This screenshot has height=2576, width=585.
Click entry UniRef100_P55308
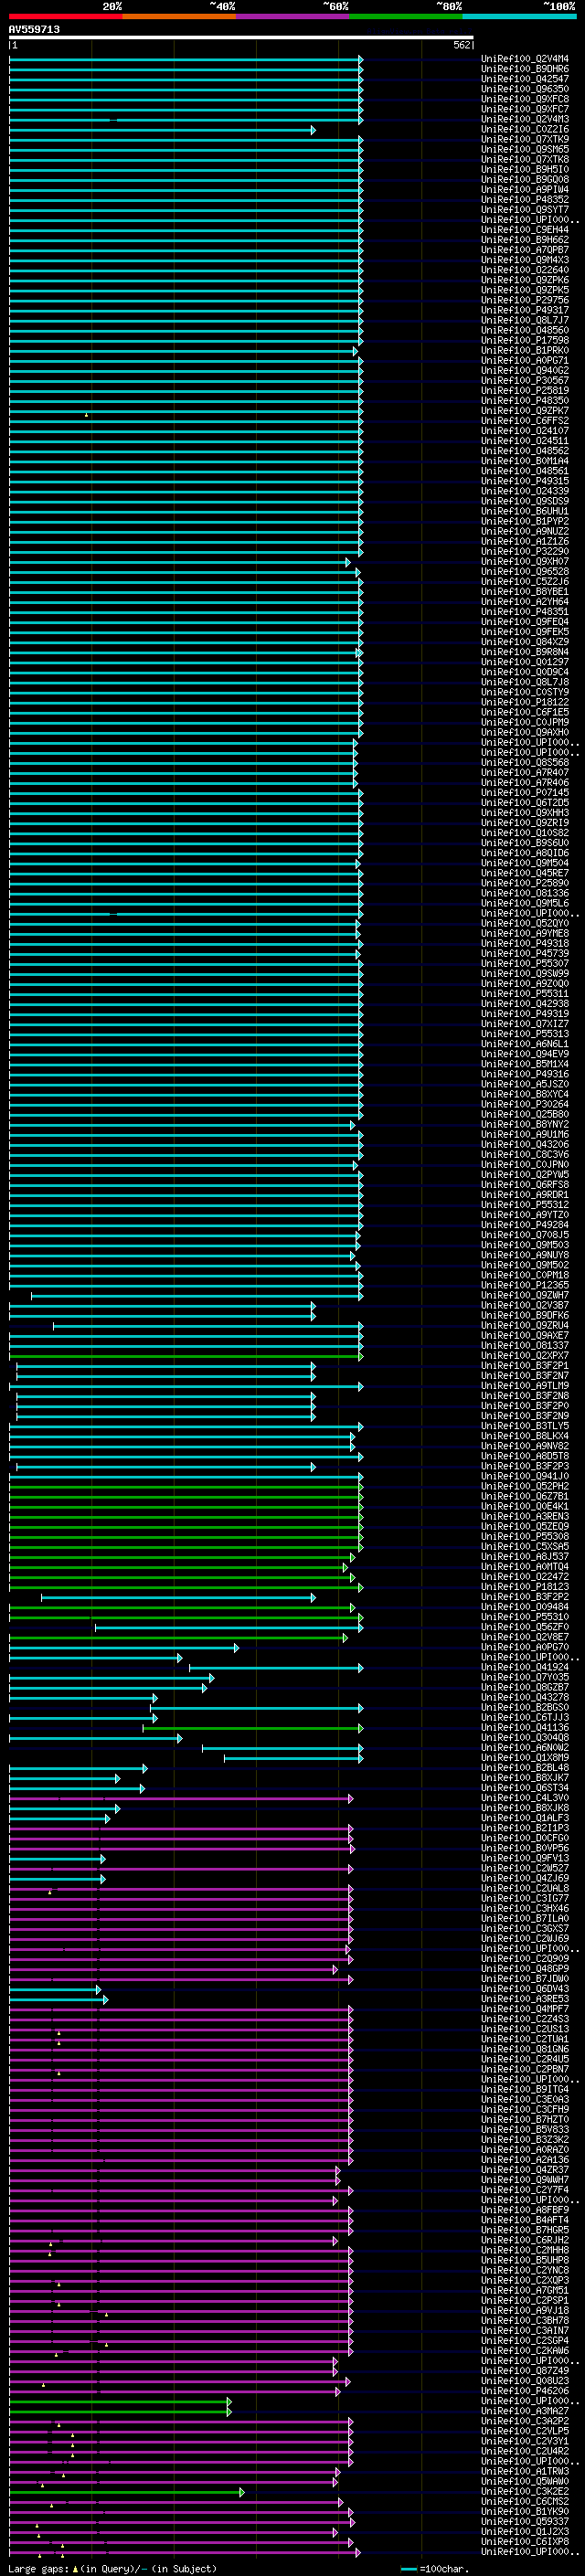(525, 1536)
